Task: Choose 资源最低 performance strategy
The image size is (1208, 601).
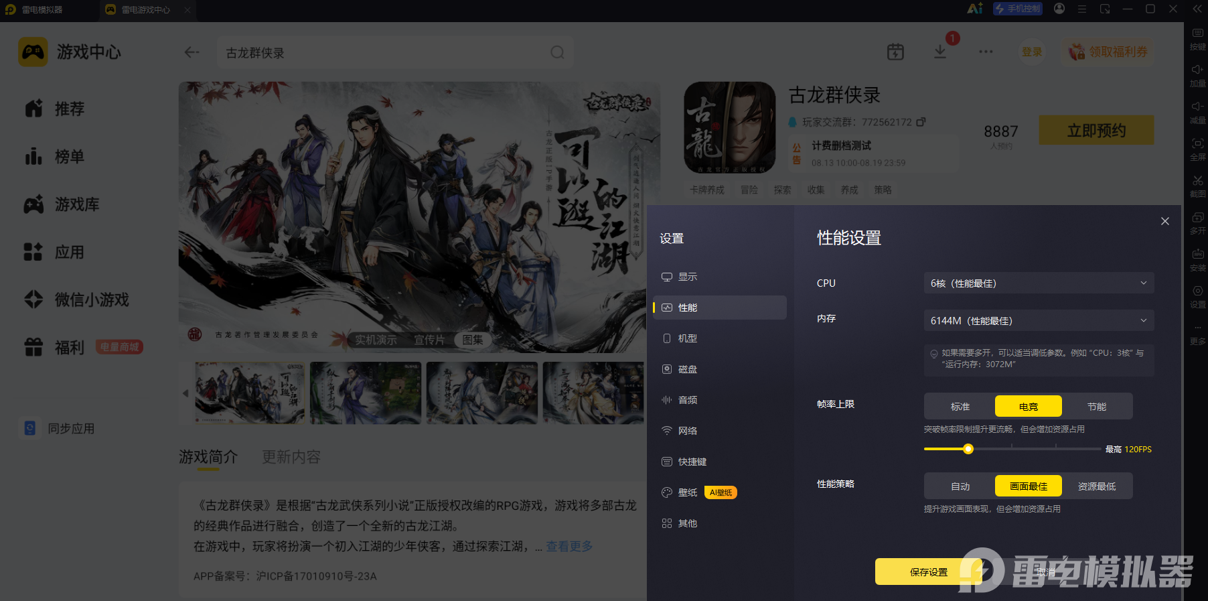Action: (1097, 486)
